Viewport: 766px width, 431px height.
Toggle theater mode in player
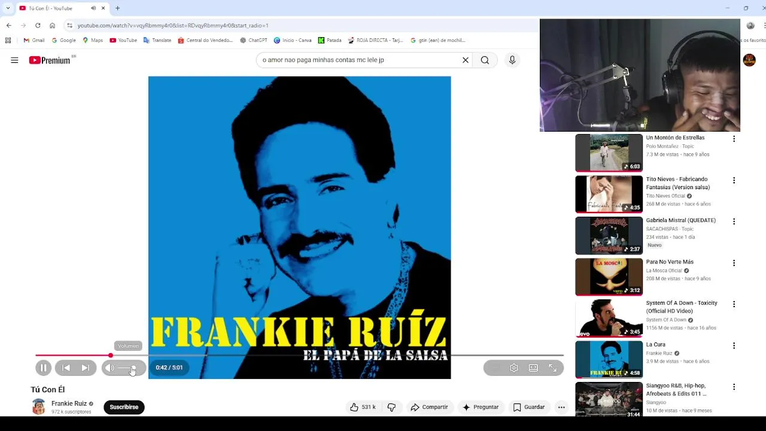coord(533,368)
